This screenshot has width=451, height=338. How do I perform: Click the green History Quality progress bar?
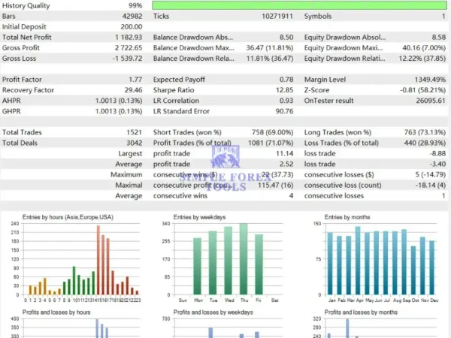pyautogui.click(x=299, y=5)
